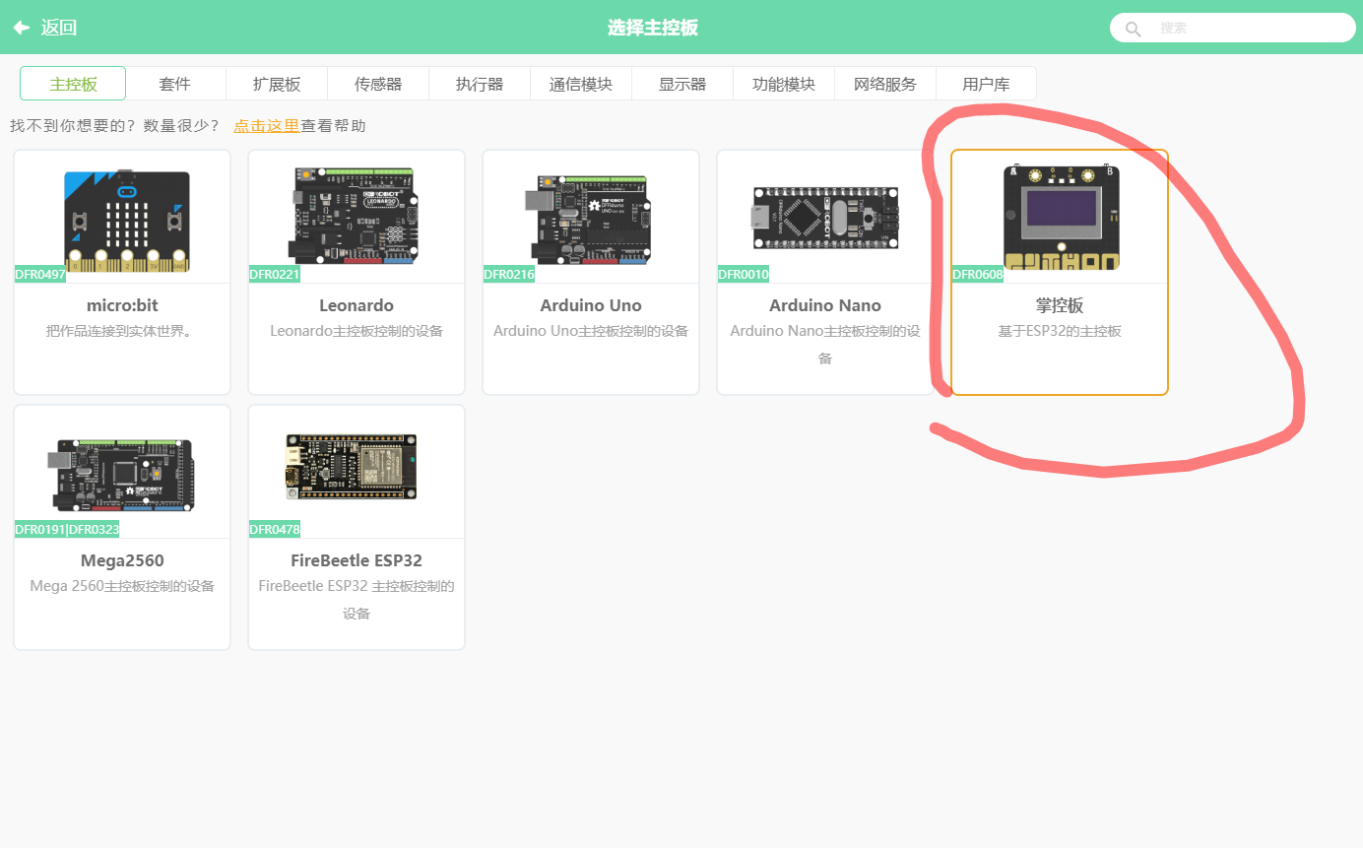Click the search magnifier icon
This screenshot has width=1363, height=848.
(x=1133, y=29)
